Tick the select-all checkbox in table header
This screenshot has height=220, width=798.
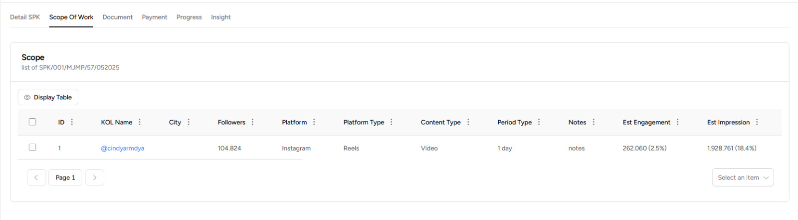[x=32, y=122]
